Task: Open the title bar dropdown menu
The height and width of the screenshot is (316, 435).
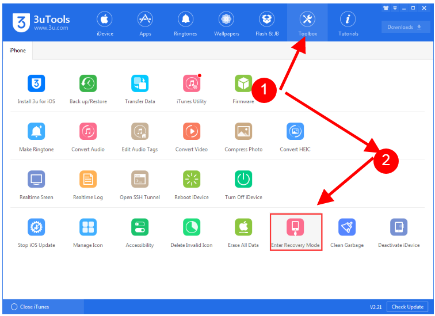Action: pos(395,8)
